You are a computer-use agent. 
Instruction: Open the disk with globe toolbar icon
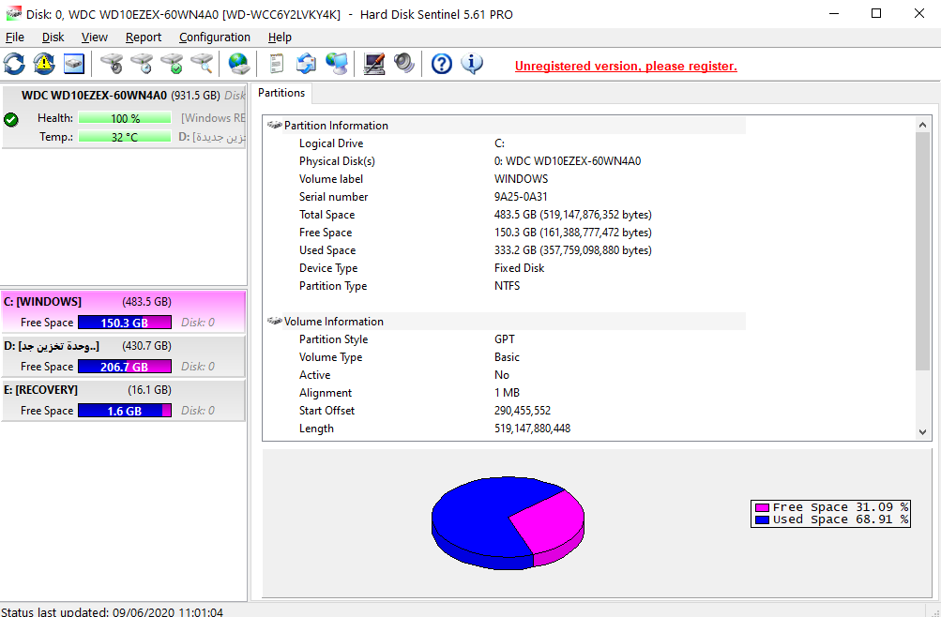[239, 64]
